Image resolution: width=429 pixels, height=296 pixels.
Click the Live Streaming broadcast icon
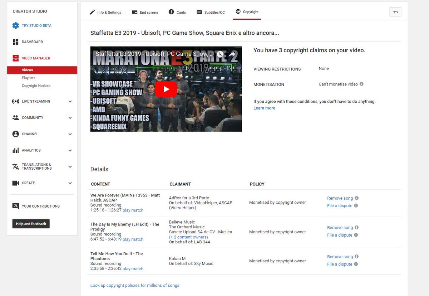tap(15, 101)
